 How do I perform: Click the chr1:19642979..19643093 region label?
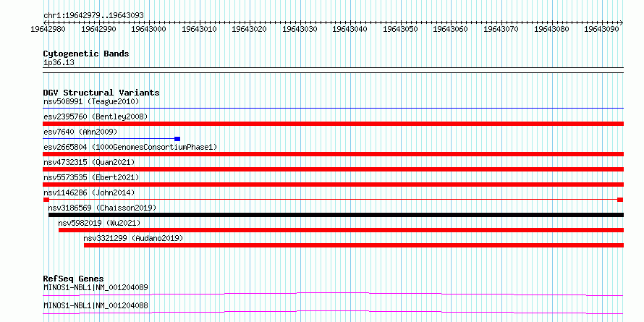pyautogui.click(x=93, y=16)
